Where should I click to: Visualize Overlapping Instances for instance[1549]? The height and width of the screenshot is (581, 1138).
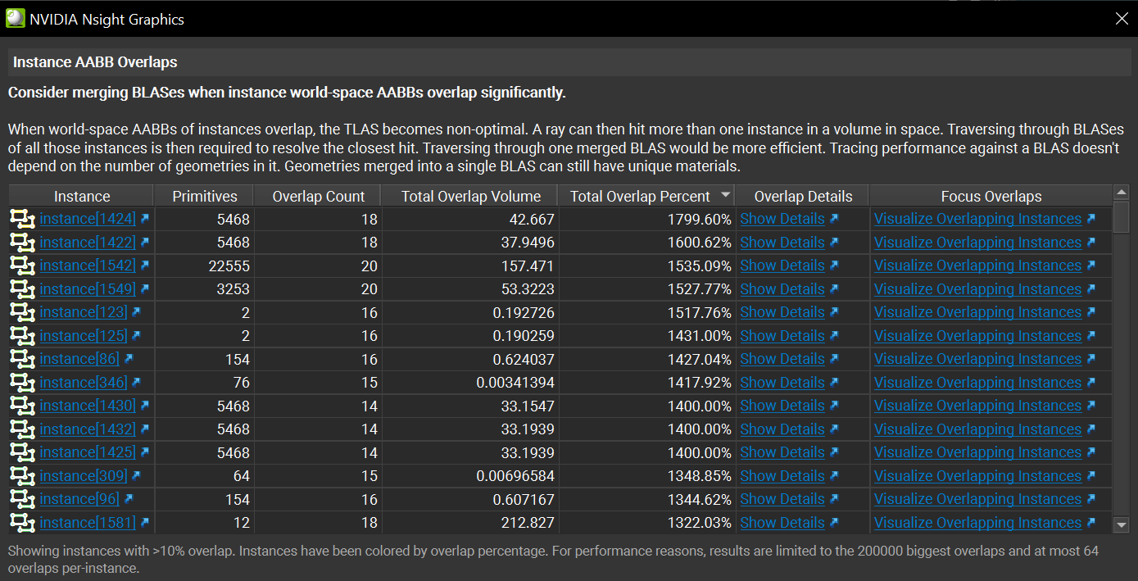click(x=977, y=288)
